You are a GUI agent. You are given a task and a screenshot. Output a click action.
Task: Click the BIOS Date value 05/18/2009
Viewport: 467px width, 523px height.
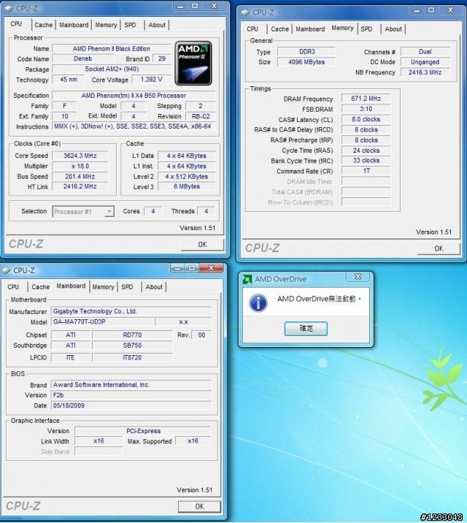(131, 405)
